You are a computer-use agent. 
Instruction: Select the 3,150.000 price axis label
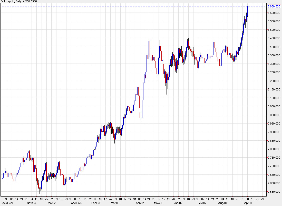click(x=274, y=89)
